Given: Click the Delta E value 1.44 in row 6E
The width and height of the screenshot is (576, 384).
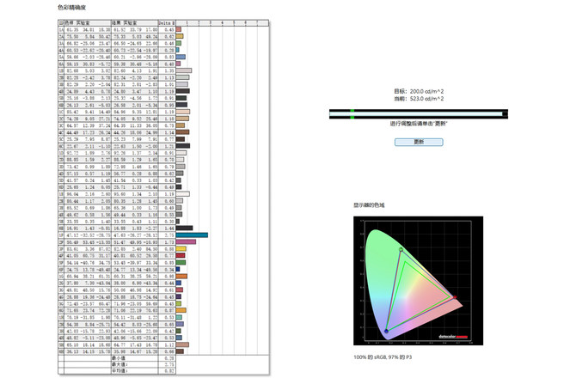Looking at the screenshot, I should coord(169,228).
